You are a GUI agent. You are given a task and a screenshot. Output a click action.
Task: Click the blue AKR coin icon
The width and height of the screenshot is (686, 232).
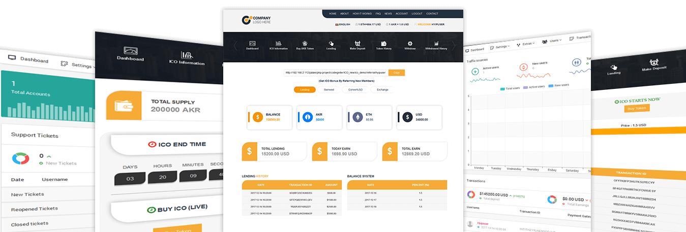coord(308,117)
